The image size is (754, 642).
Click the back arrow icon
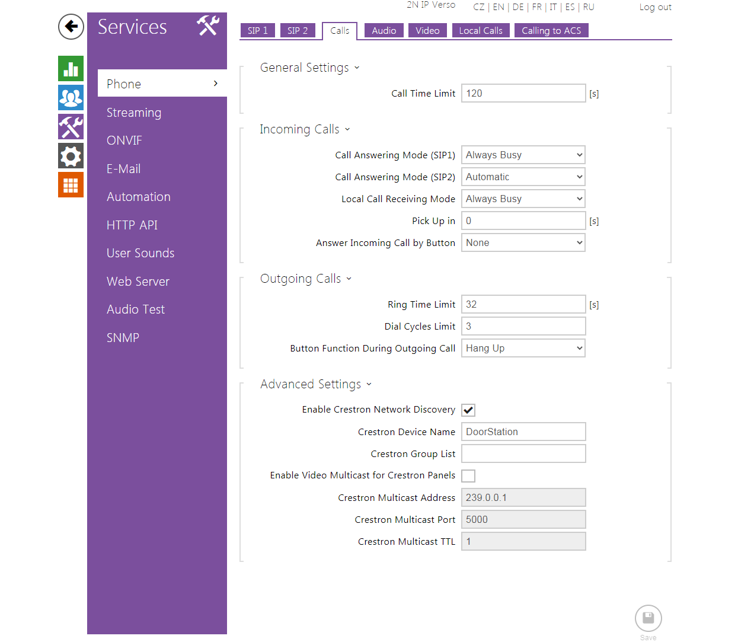click(x=71, y=27)
